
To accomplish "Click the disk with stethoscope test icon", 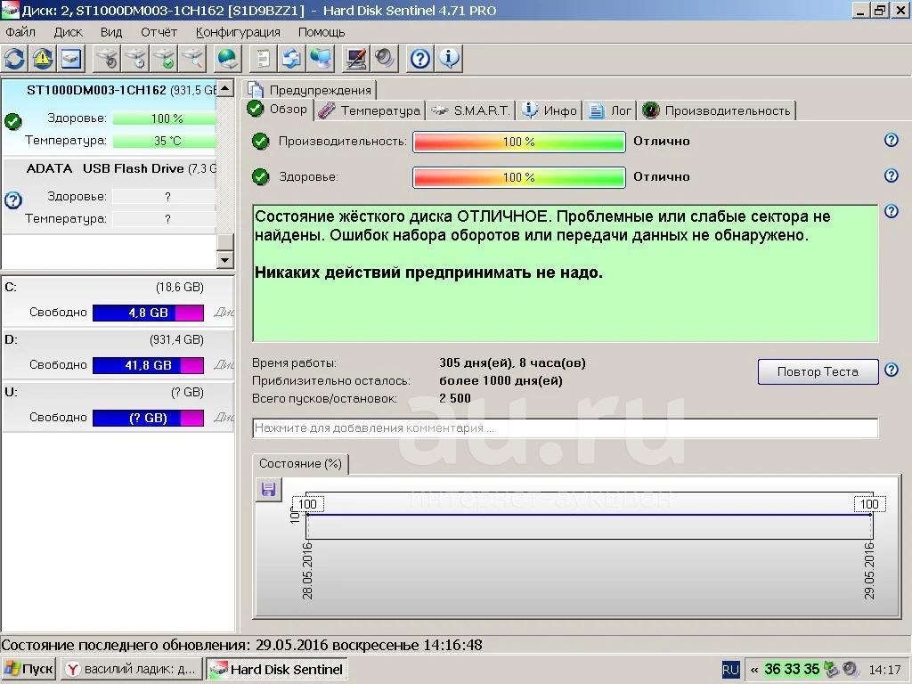I will 108,59.
